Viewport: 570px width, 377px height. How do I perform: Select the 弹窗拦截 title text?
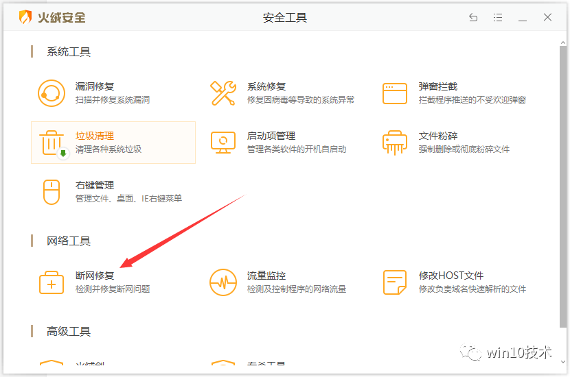click(x=438, y=86)
